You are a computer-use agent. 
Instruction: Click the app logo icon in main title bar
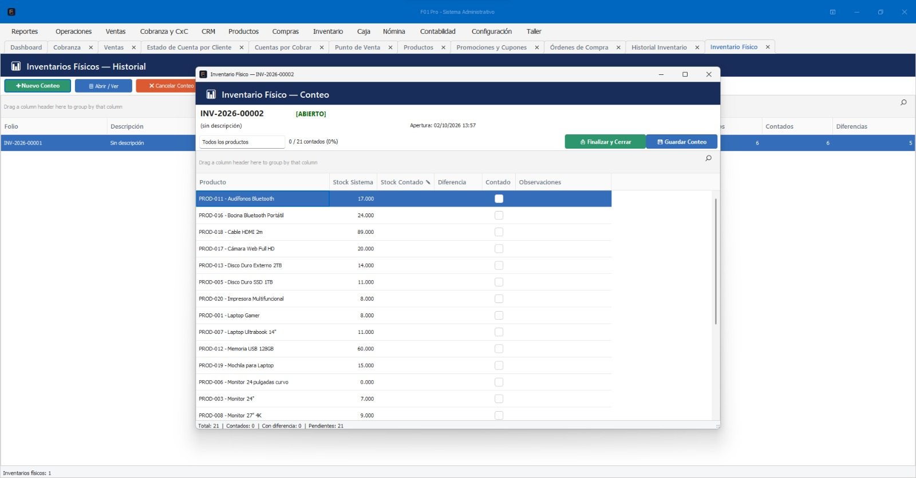[x=11, y=11]
